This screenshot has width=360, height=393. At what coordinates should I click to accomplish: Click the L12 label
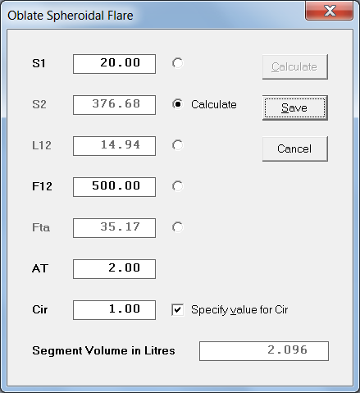click(x=42, y=145)
